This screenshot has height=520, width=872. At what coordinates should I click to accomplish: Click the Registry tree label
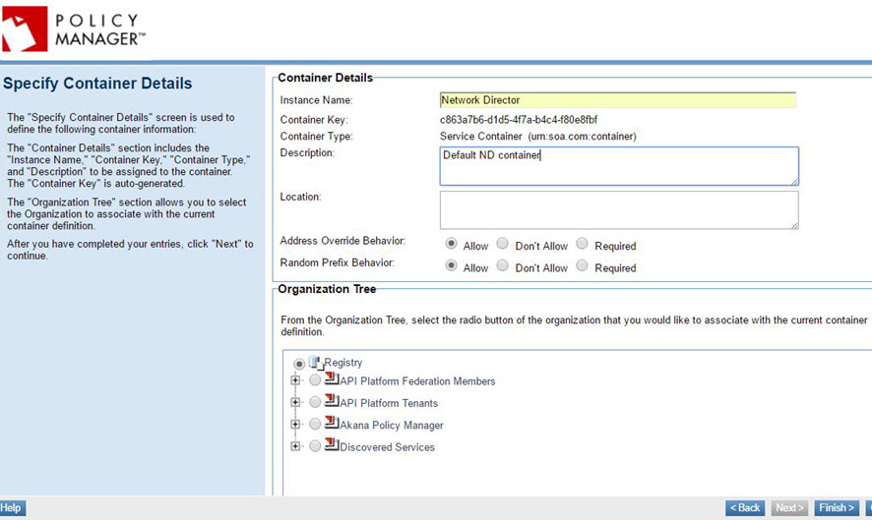click(343, 363)
